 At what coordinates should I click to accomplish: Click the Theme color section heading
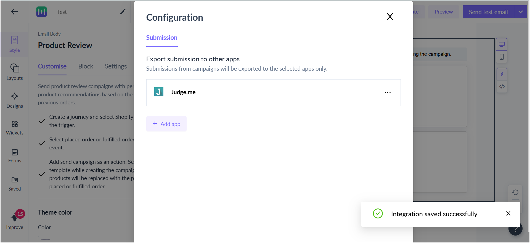click(55, 212)
